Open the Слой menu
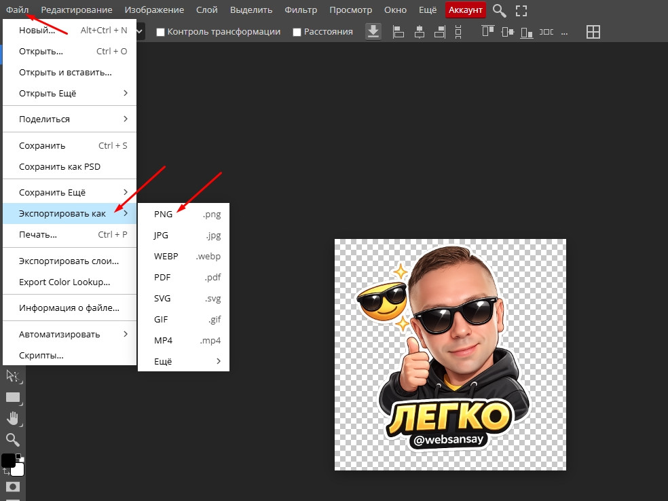668x501 pixels. 207,10
